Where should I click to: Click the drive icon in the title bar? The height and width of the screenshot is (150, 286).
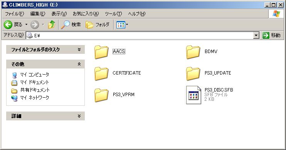[x=5, y=5]
